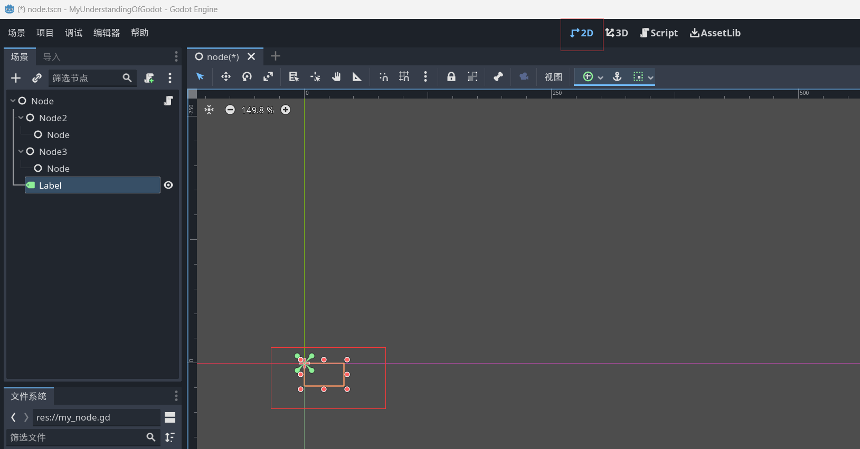
Task: Collapse the Node2 tree branch
Action: [21, 118]
